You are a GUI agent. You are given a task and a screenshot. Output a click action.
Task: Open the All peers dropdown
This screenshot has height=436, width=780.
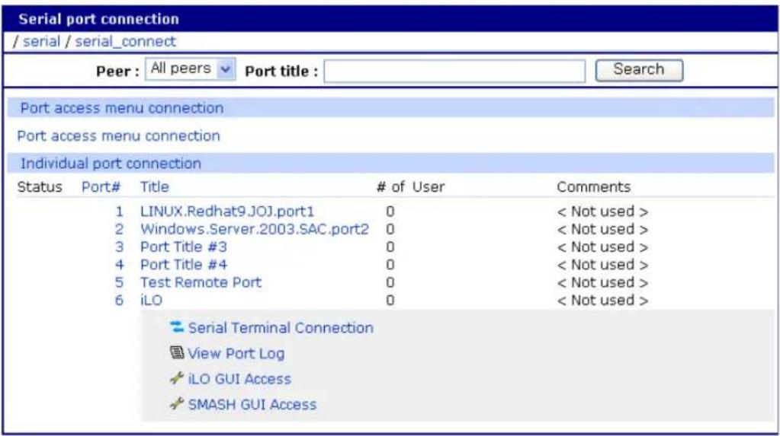(190, 69)
